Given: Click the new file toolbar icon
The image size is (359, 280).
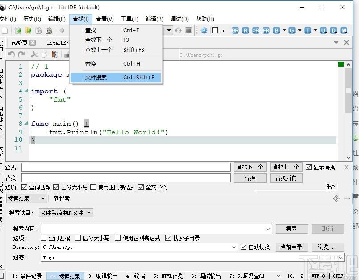Looking at the screenshot, I should [x=4, y=30].
